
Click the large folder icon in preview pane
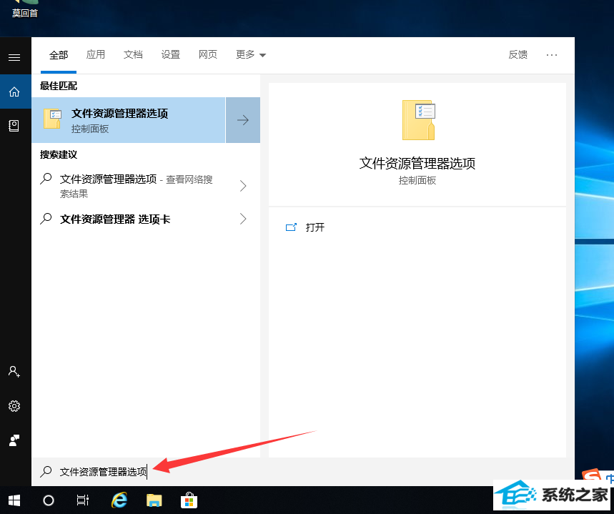click(418, 120)
